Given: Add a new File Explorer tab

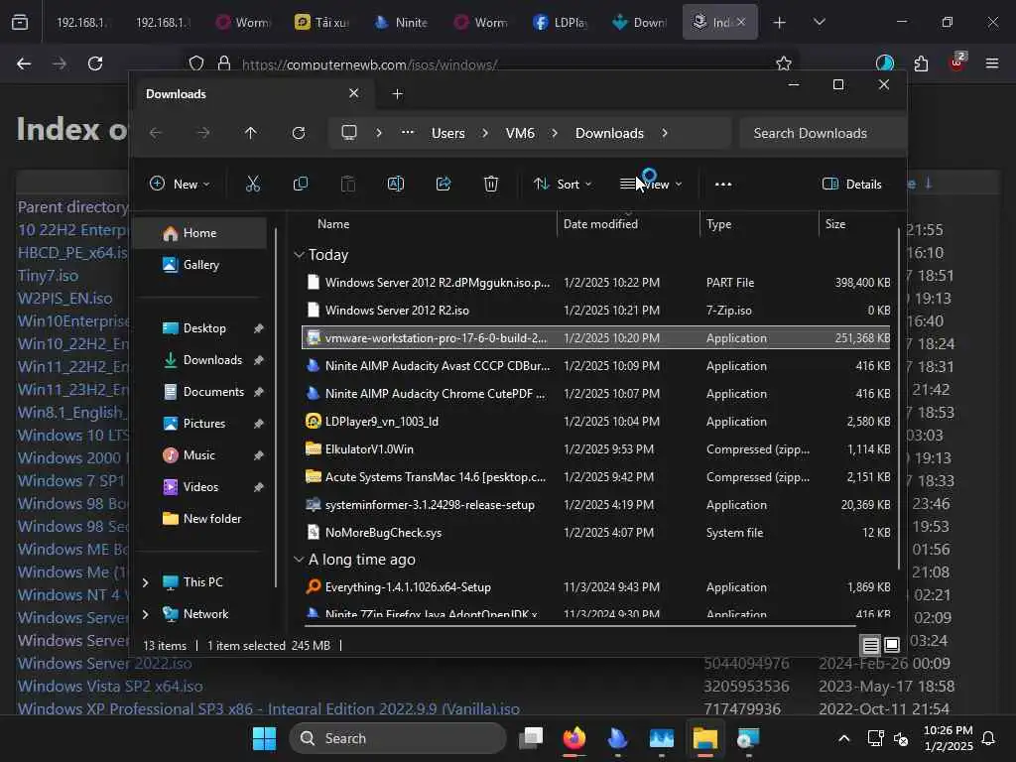Looking at the screenshot, I should (x=397, y=94).
